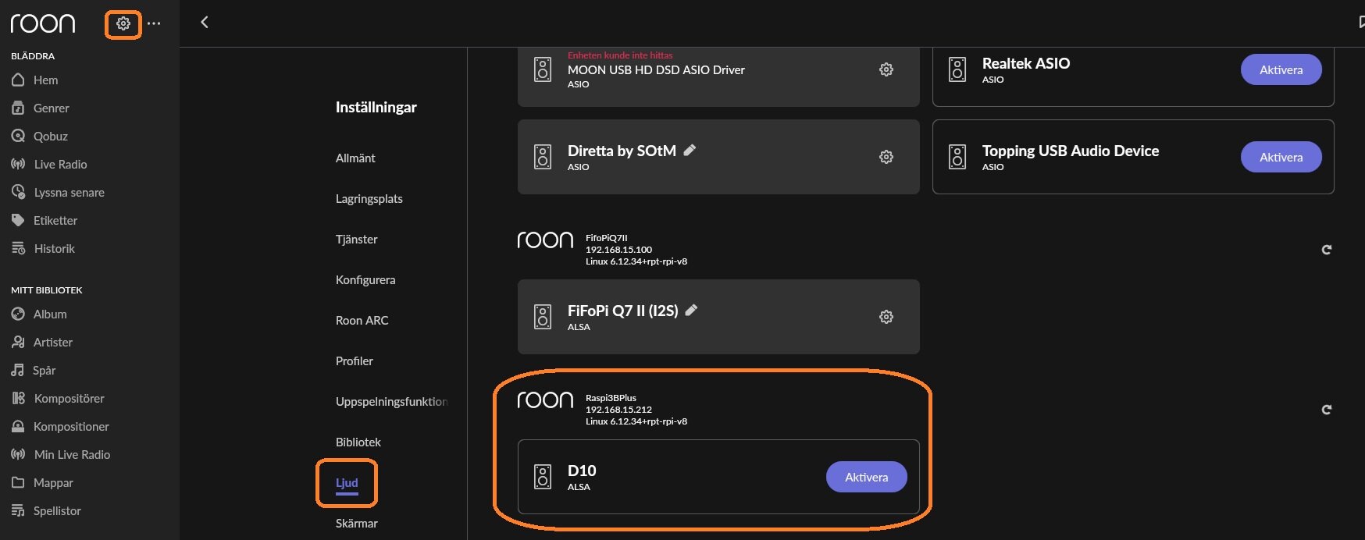Open the three-dot more menu
The height and width of the screenshot is (540, 1365).
pyautogui.click(x=154, y=23)
